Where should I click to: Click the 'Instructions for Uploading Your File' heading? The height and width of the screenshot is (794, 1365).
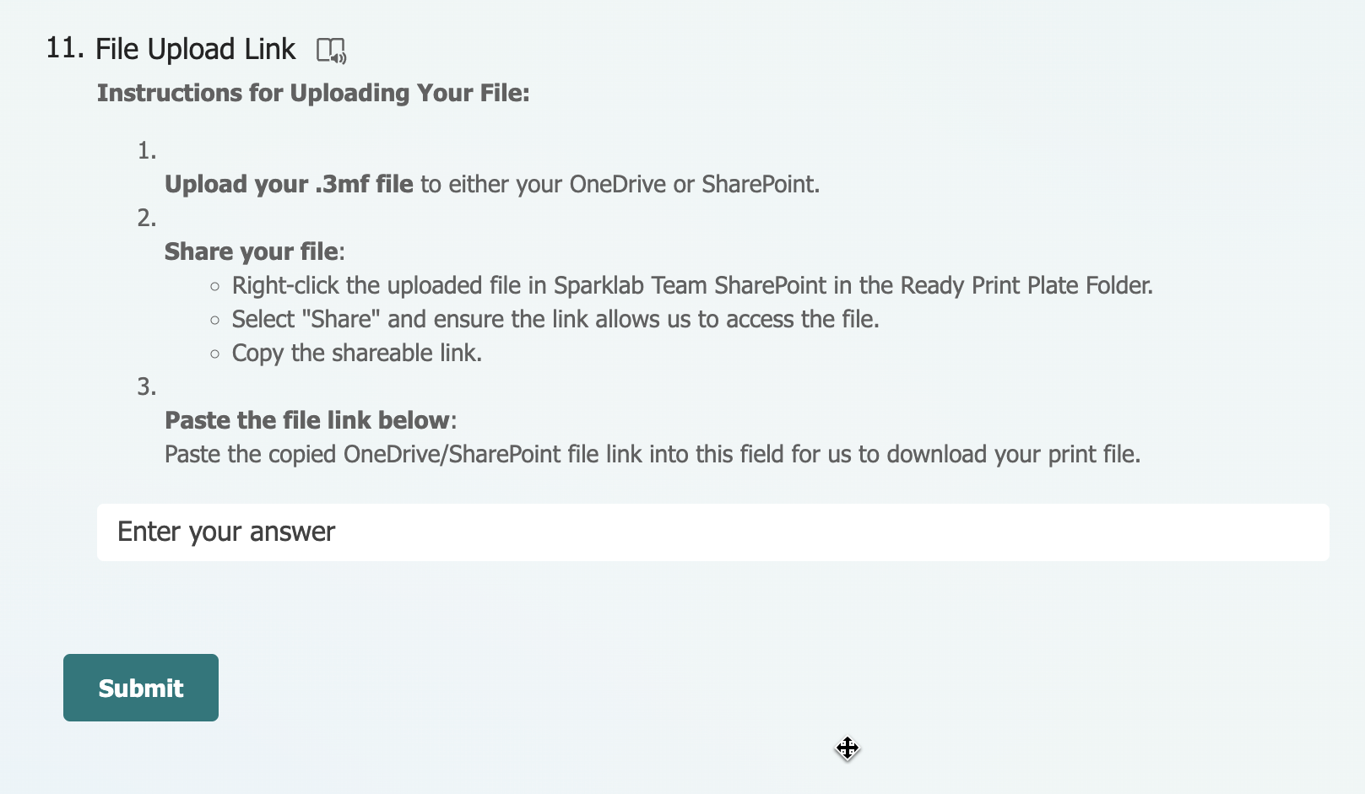(313, 93)
